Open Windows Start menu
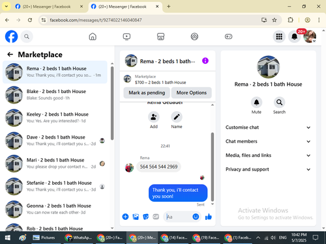The width and height of the screenshot is (326, 244). [8, 237]
